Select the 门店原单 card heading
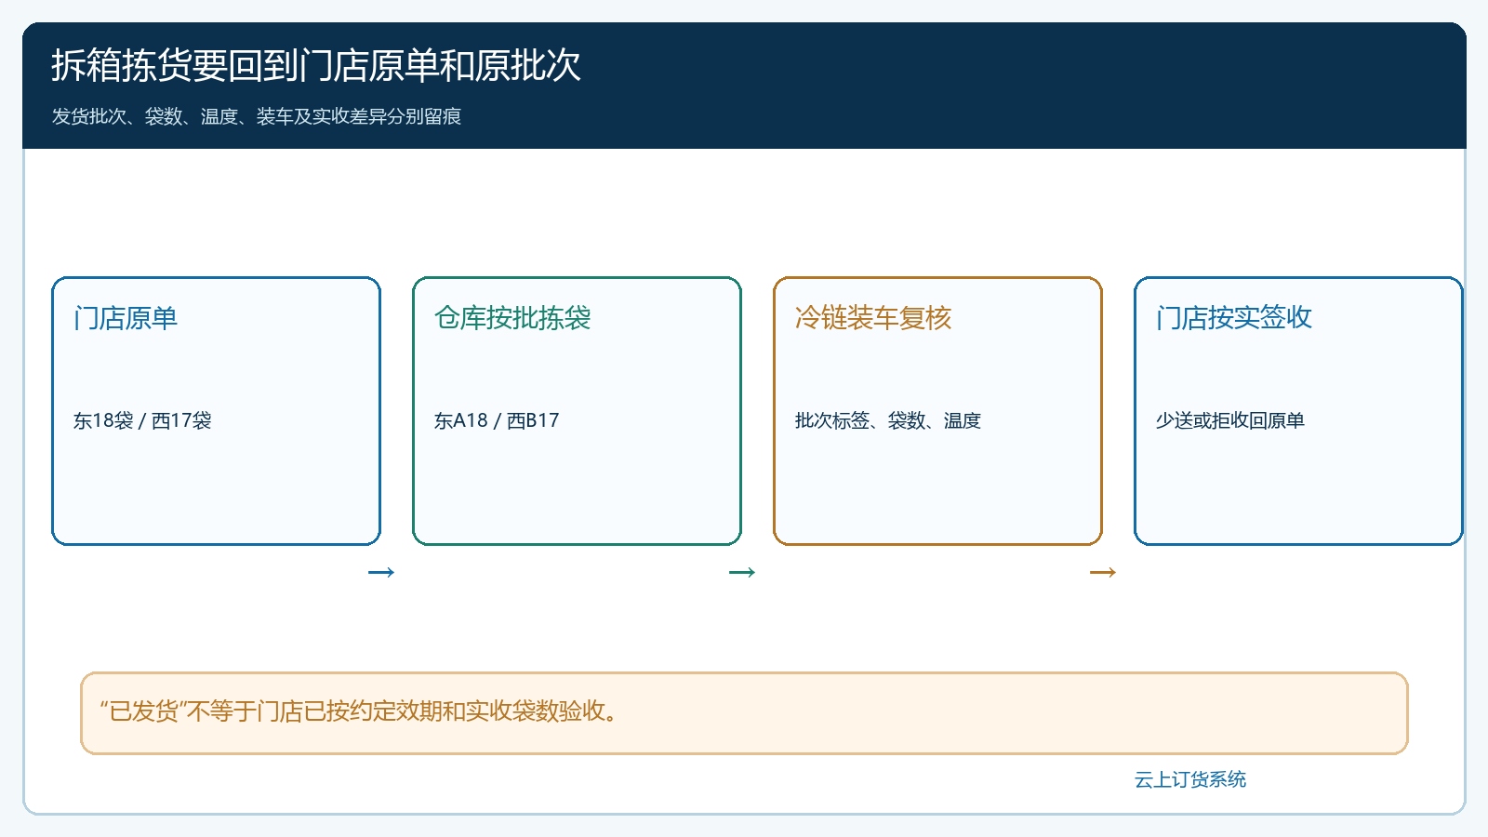 tap(126, 318)
